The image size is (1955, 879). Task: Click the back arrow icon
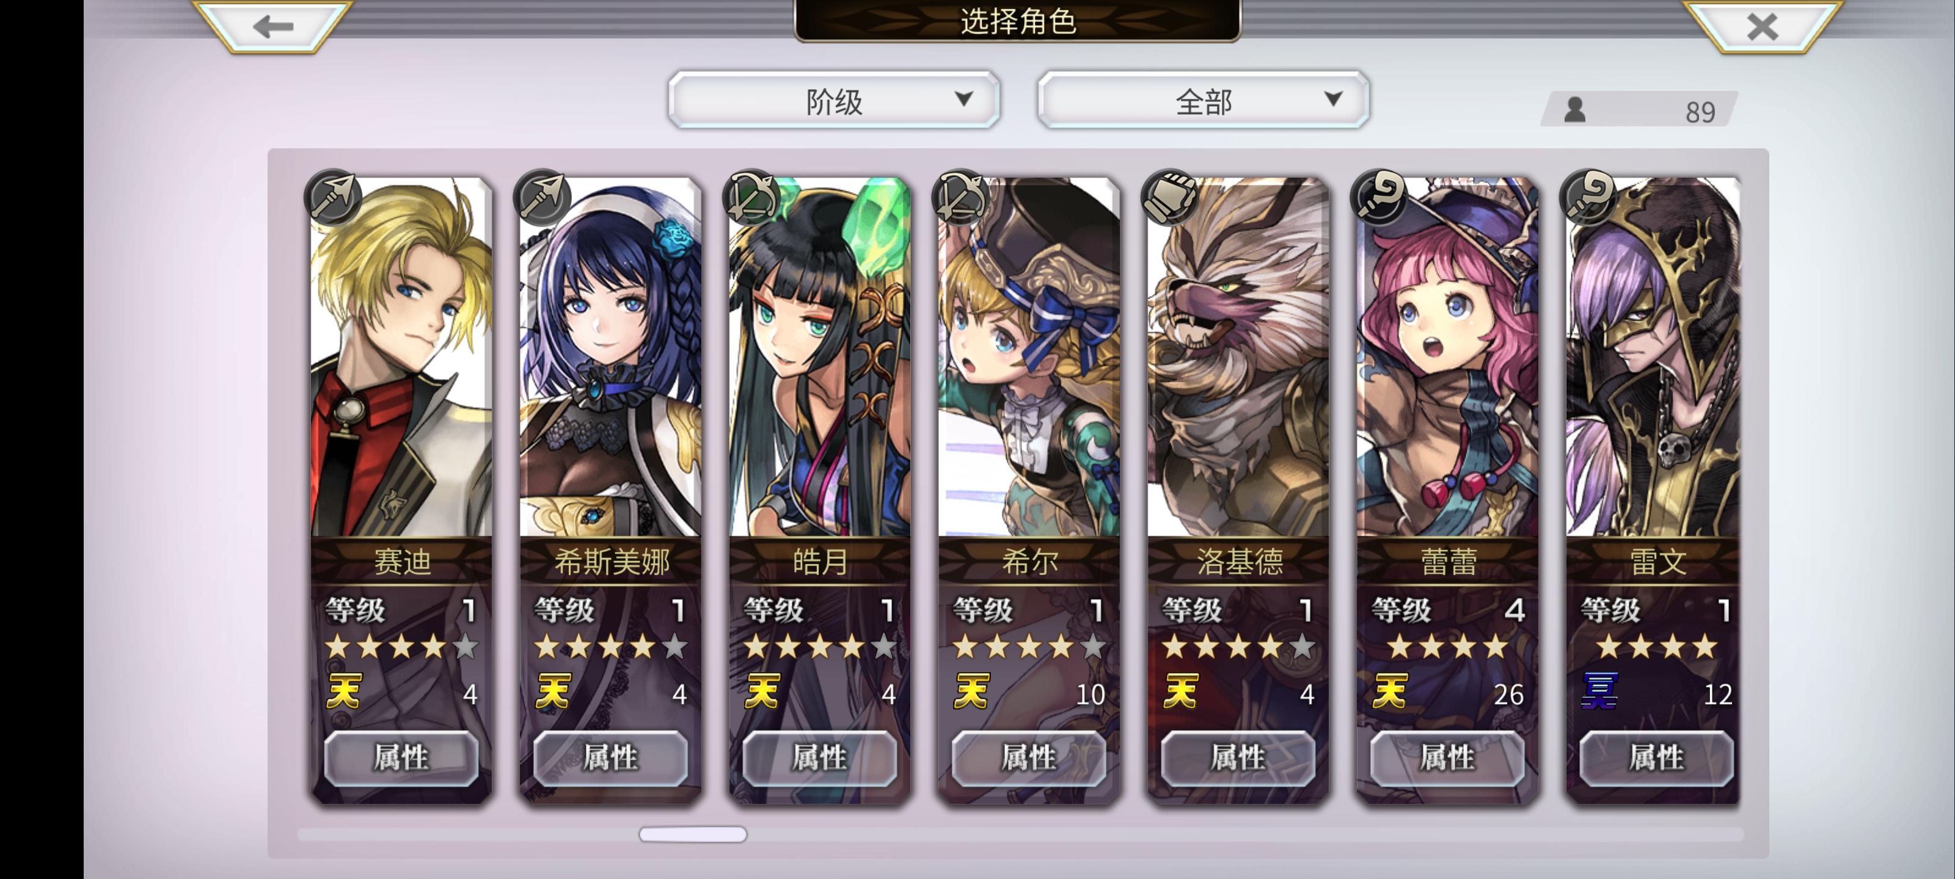(x=272, y=27)
